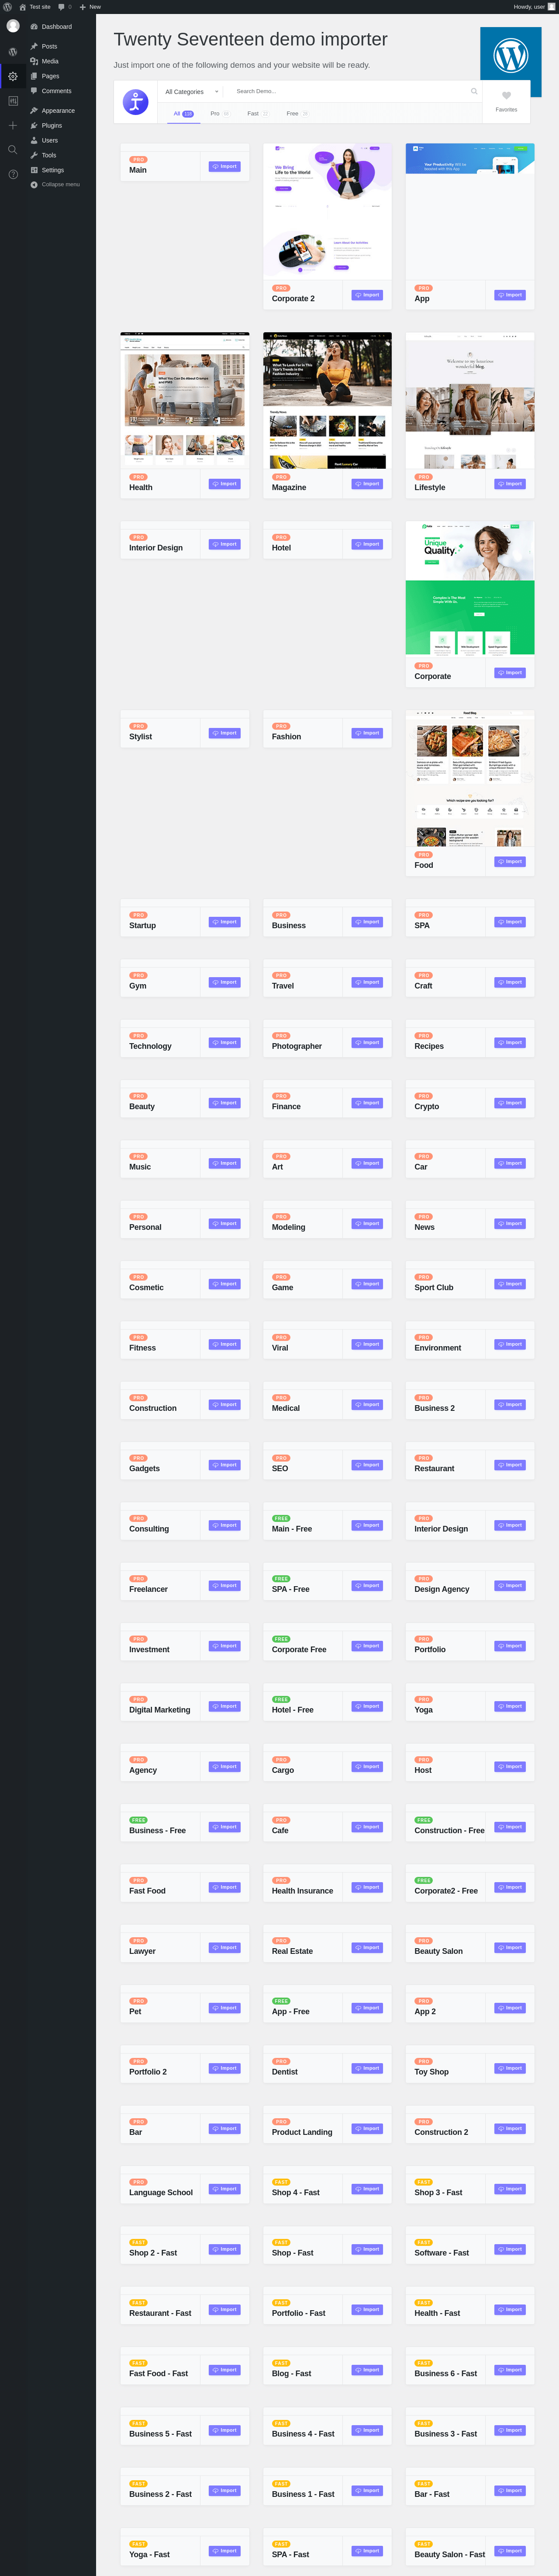Select the gear icon in the left strip

point(13,76)
